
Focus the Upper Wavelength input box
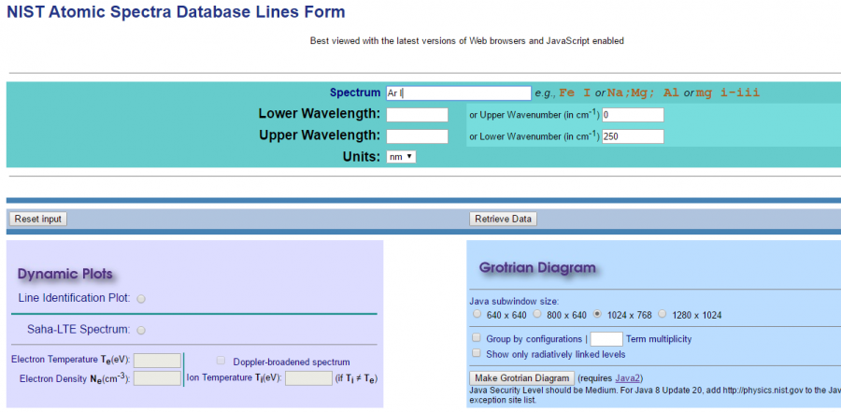click(418, 136)
